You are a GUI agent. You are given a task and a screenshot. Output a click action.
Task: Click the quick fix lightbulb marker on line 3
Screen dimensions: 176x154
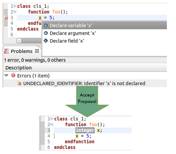[6, 18]
